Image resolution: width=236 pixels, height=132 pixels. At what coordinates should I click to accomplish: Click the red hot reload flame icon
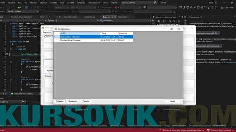click(x=116, y=7)
